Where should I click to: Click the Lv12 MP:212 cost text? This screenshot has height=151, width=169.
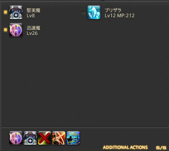click(119, 16)
